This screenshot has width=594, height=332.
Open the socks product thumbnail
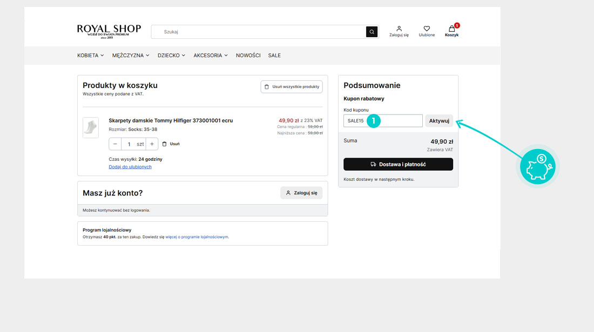[x=91, y=127]
